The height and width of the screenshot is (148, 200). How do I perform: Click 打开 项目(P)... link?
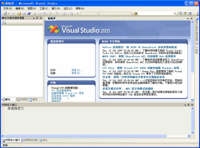point(77,70)
